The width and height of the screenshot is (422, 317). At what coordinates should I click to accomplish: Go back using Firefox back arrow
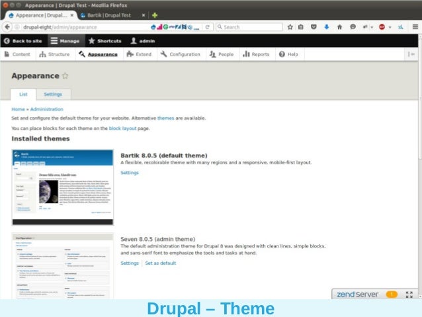coord(7,27)
